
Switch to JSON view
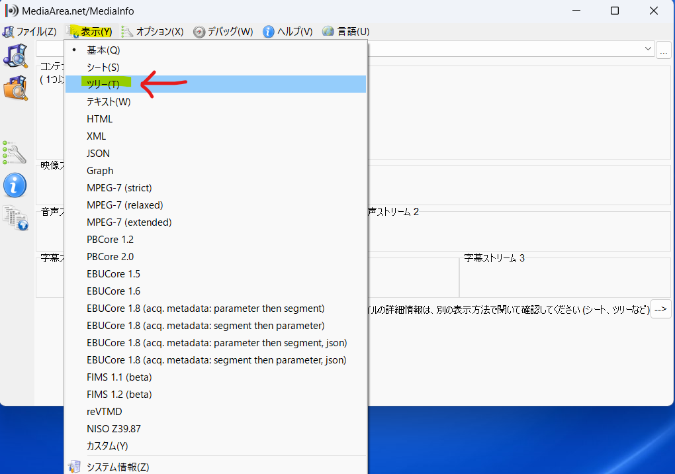[216, 154]
